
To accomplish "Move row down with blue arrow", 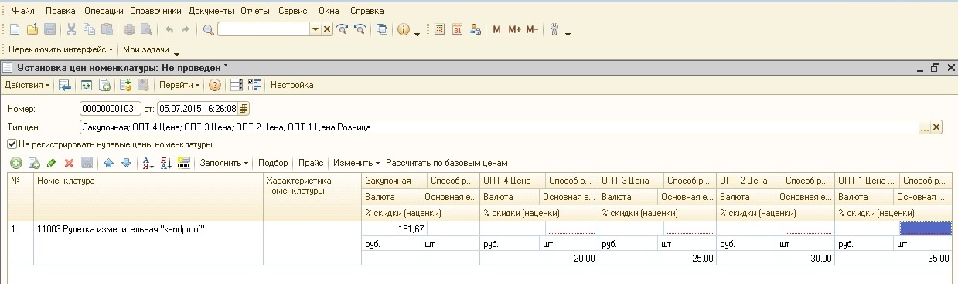I will click(126, 163).
